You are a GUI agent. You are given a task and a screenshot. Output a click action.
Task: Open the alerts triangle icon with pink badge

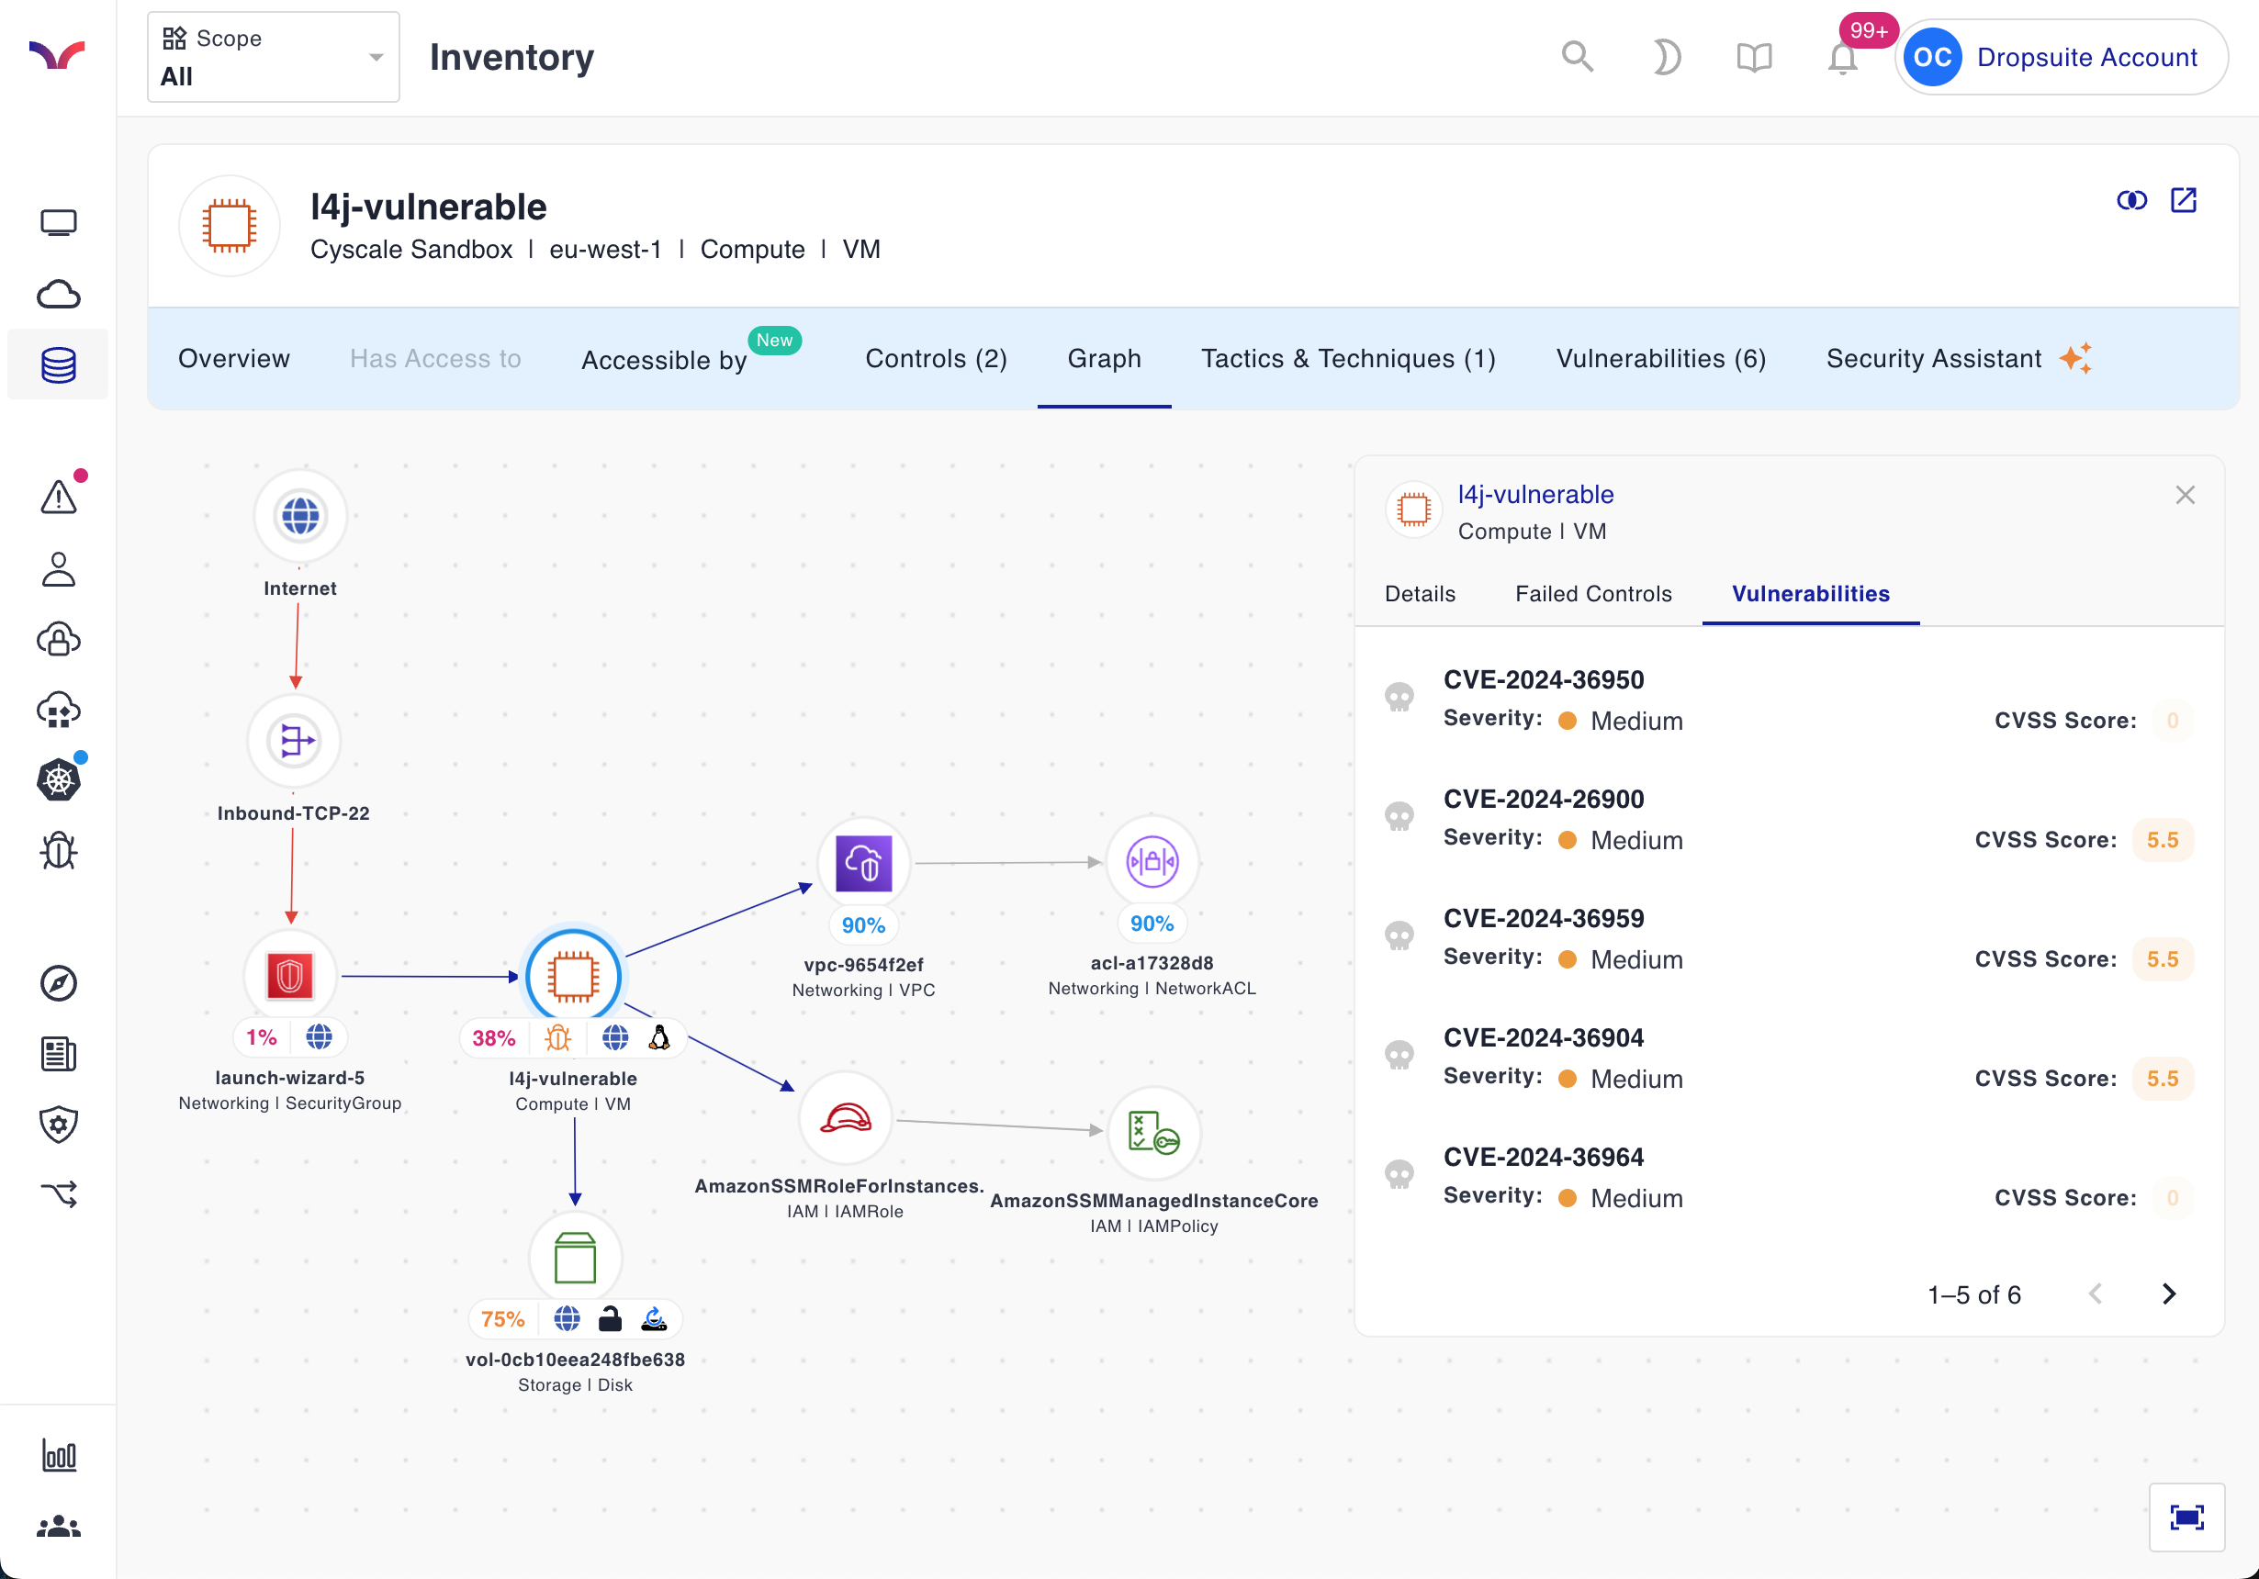pos(58,497)
